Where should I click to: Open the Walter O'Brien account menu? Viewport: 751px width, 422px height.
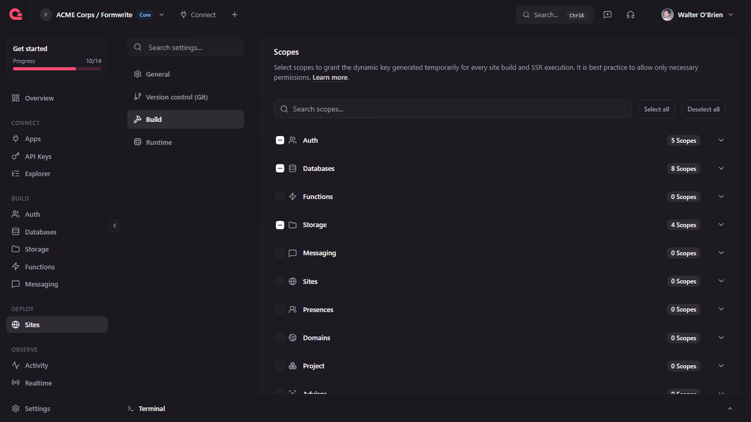pos(697,15)
